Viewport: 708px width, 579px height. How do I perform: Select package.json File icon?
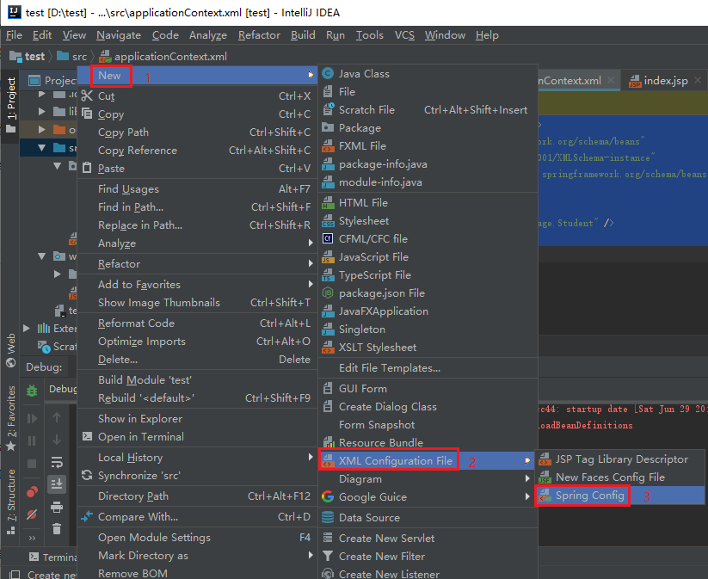click(x=328, y=293)
